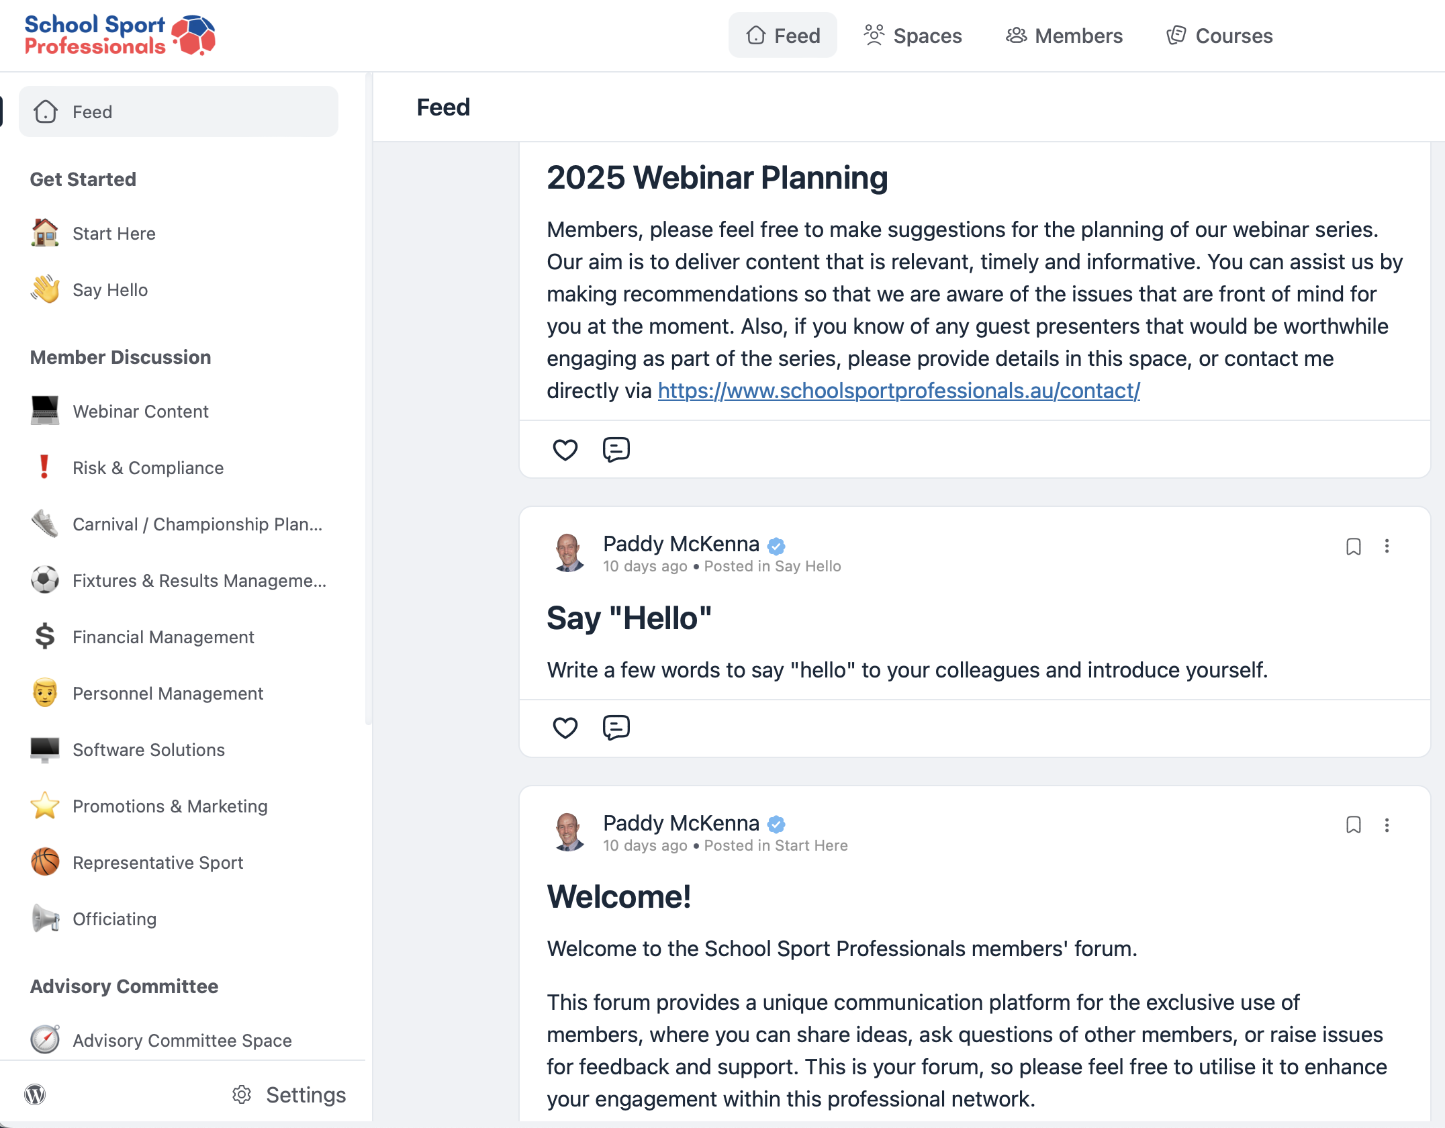This screenshot has width=1445, height=1128.
Task: Go to the Courses tab
Action: coord(1219,36)
